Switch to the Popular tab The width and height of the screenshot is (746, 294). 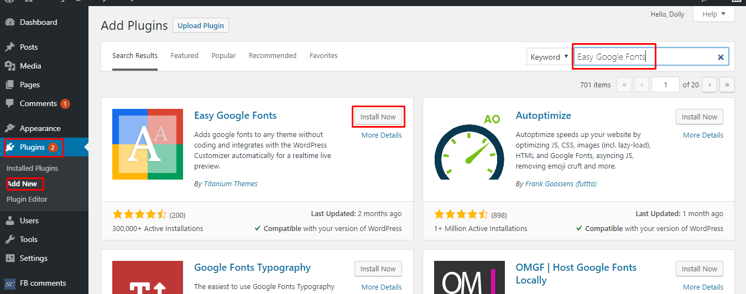(x=223, y=55)
